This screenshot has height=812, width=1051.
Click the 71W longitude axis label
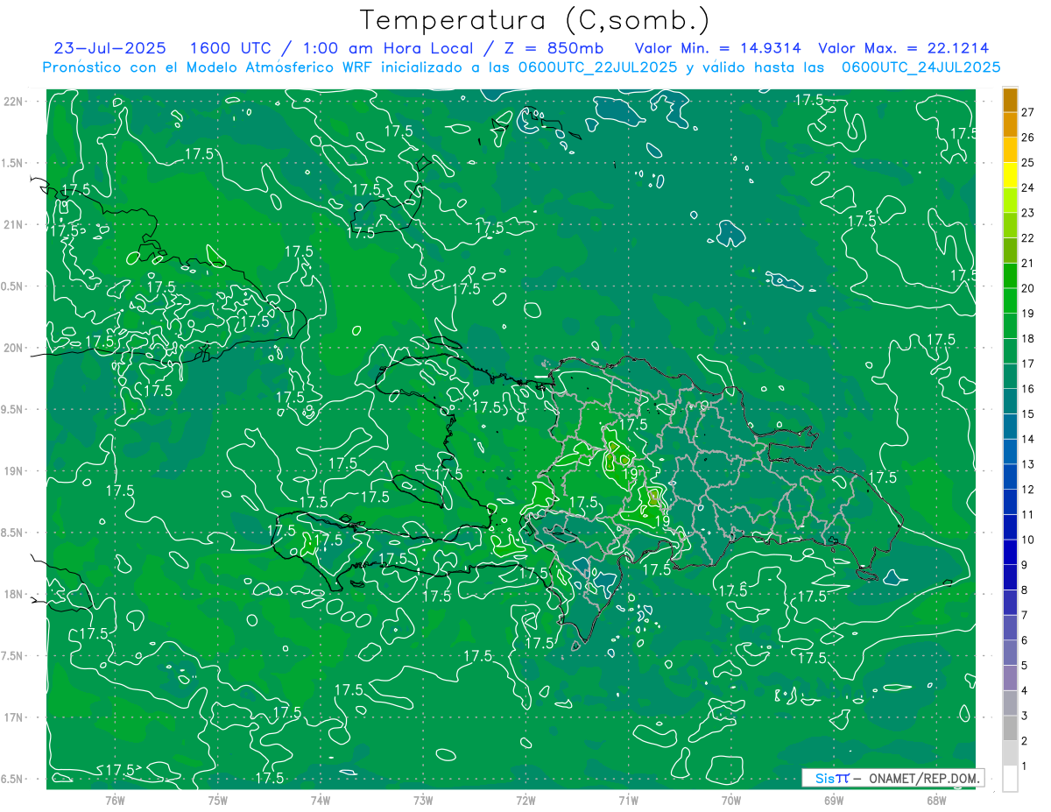[628, 800]
